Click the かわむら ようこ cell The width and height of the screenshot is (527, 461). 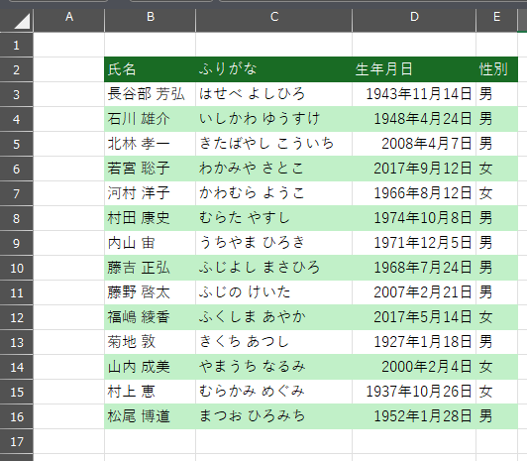point(274,193)
